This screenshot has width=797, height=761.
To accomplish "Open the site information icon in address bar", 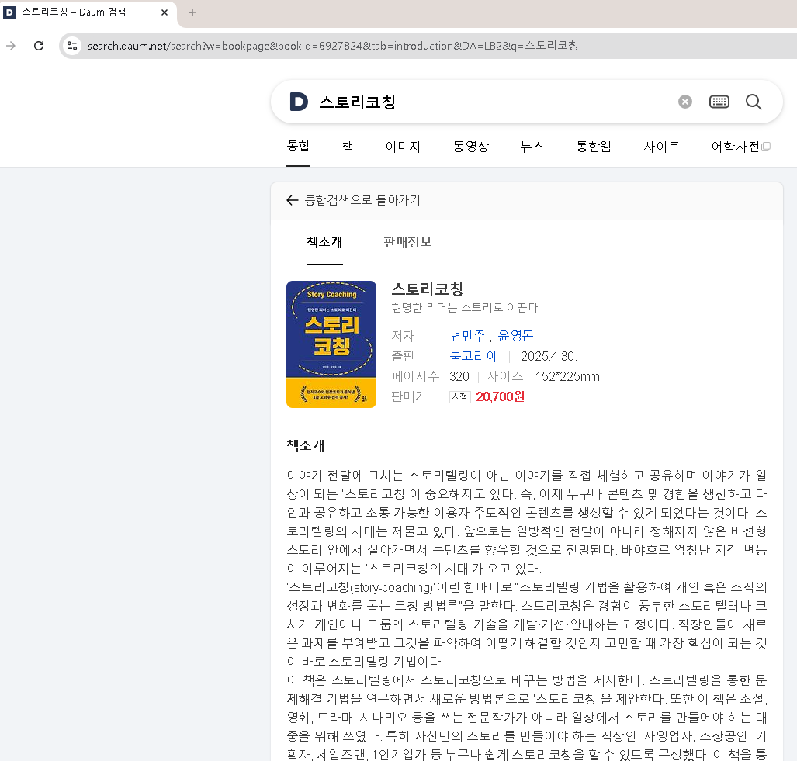I will [x=71, y=46].
